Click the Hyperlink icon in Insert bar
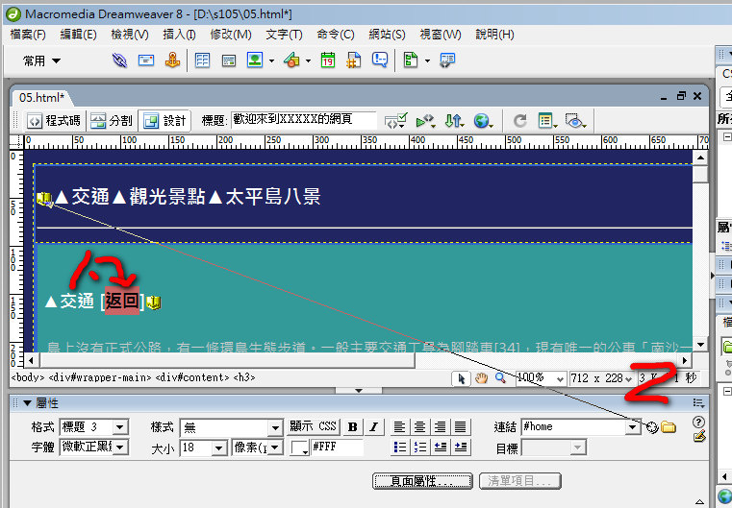 tap(119, 60)
